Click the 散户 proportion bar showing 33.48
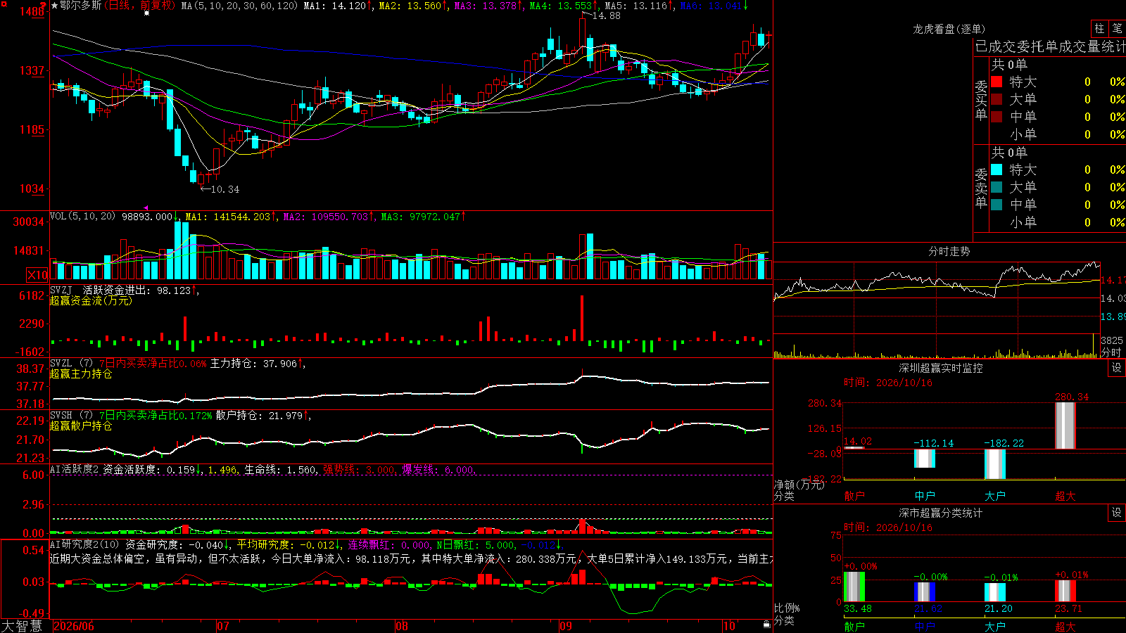The height and width of the screenshot is (633, 1126). pyautogui.click(x=854, y=587)
